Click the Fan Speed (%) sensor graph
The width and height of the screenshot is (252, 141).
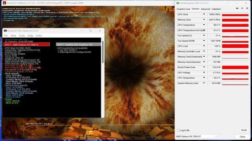[235, 36]
